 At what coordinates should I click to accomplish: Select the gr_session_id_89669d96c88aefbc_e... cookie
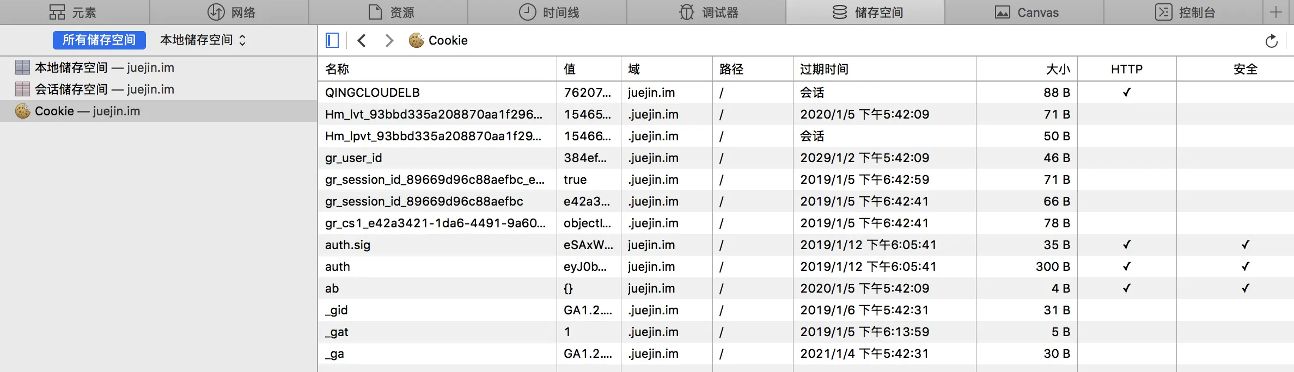[x=435, y=179]
